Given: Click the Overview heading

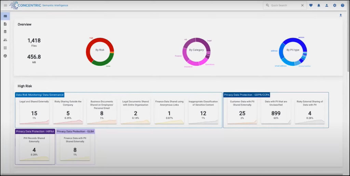Looking at the screenshot, I should 25,25.
